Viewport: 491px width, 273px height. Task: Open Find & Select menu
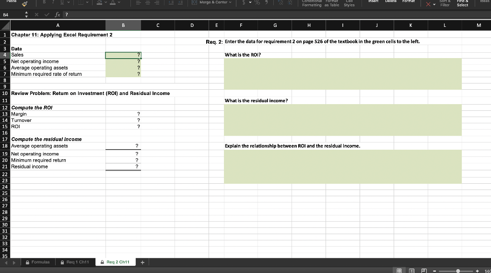[462, 3]
